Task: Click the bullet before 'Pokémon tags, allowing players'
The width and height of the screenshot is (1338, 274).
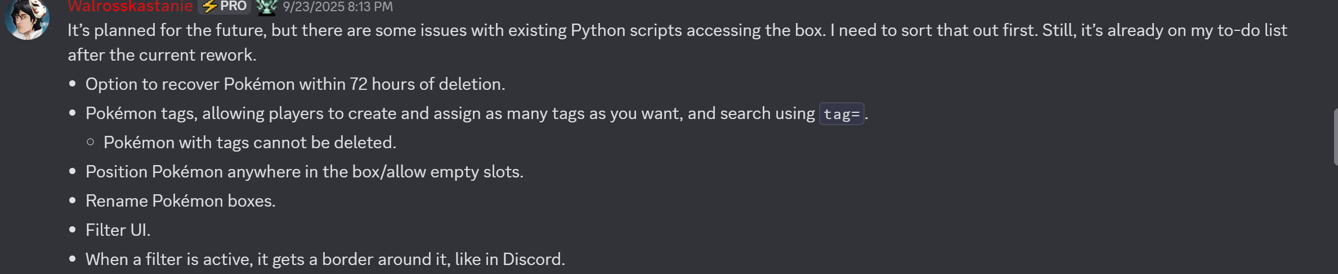Action: [73, 113]
